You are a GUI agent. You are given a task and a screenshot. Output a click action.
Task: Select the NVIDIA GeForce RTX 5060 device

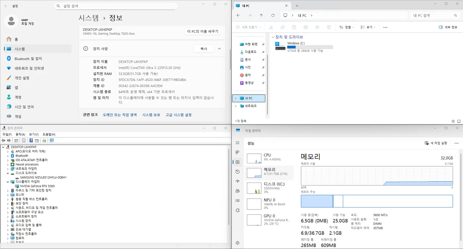click(38, 186)
